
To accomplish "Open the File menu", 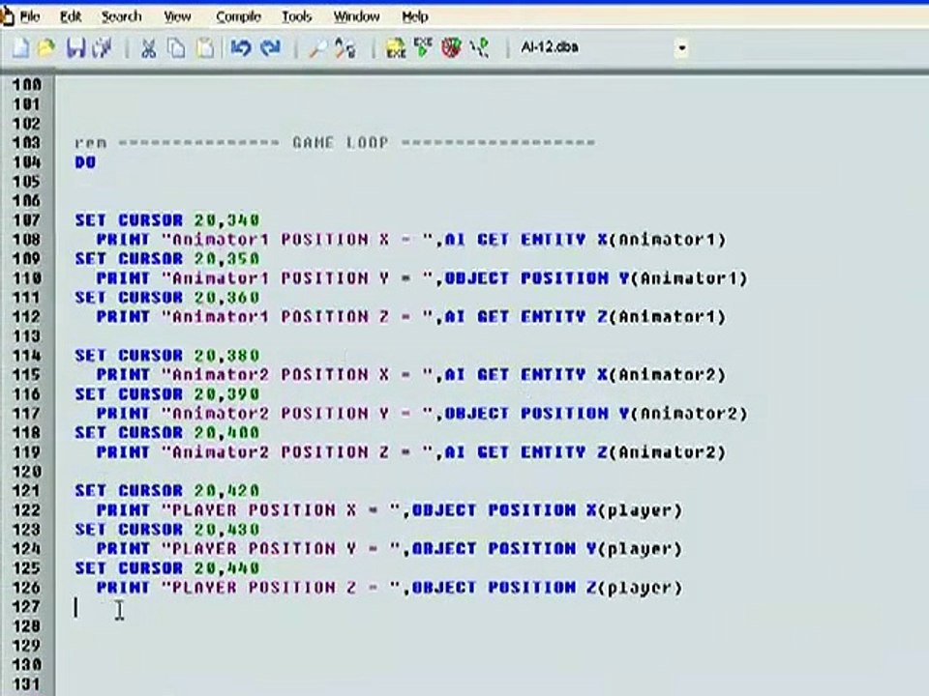I will 30,16.
